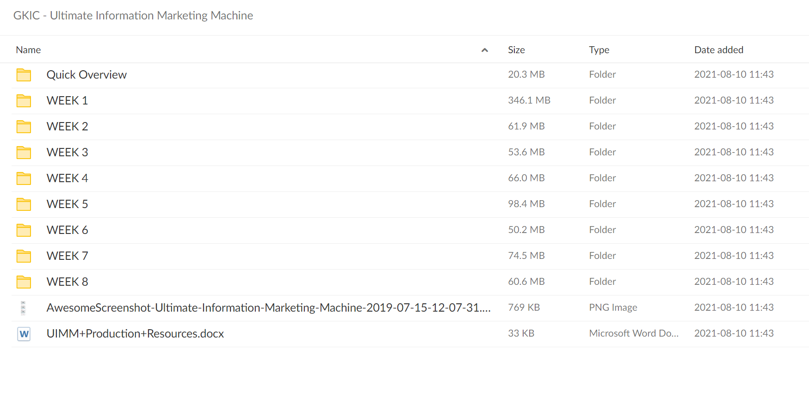The image size is (809, 393).
Task: Open the WEEK 8 folder name
Action: coord(67,282)
